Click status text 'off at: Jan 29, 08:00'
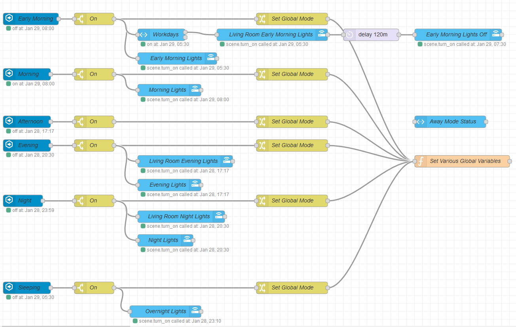516x327 pixels. point(33,28)
